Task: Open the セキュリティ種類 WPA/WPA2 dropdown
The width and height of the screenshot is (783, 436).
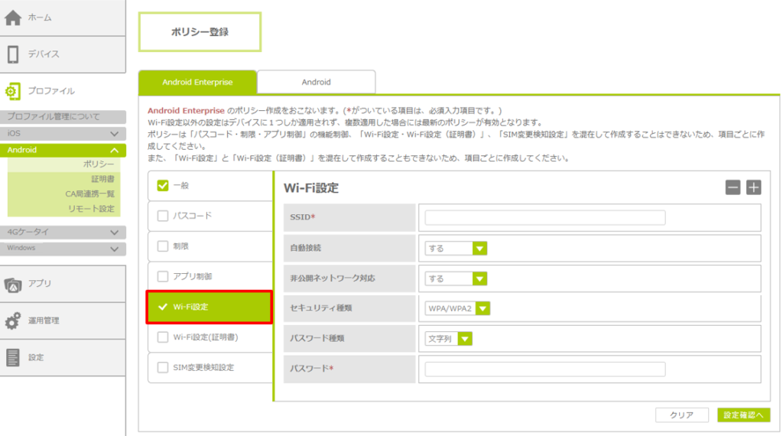Action: [x=459, y=308]
